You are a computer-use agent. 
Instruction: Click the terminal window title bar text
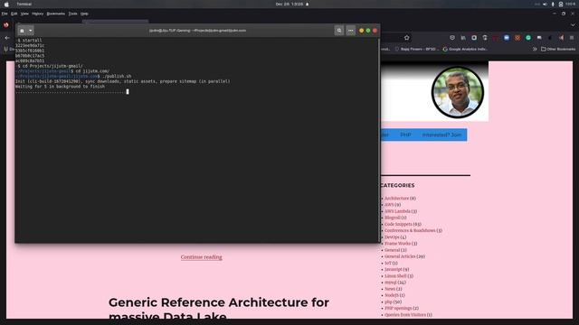click(197, 31)
